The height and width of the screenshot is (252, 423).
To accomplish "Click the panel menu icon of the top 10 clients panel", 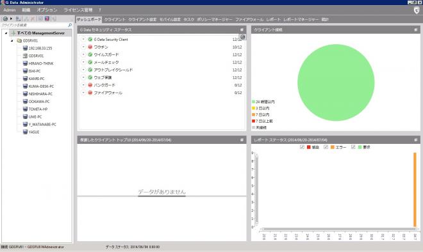I will 242,139.
